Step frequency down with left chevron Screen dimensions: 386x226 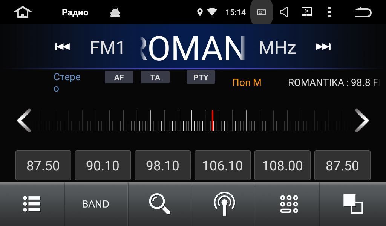pos(24,121)
